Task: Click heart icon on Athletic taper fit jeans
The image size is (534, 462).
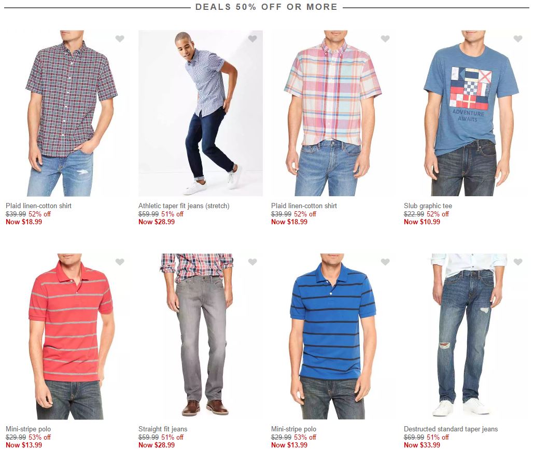Action: click(x=252, y=38)
